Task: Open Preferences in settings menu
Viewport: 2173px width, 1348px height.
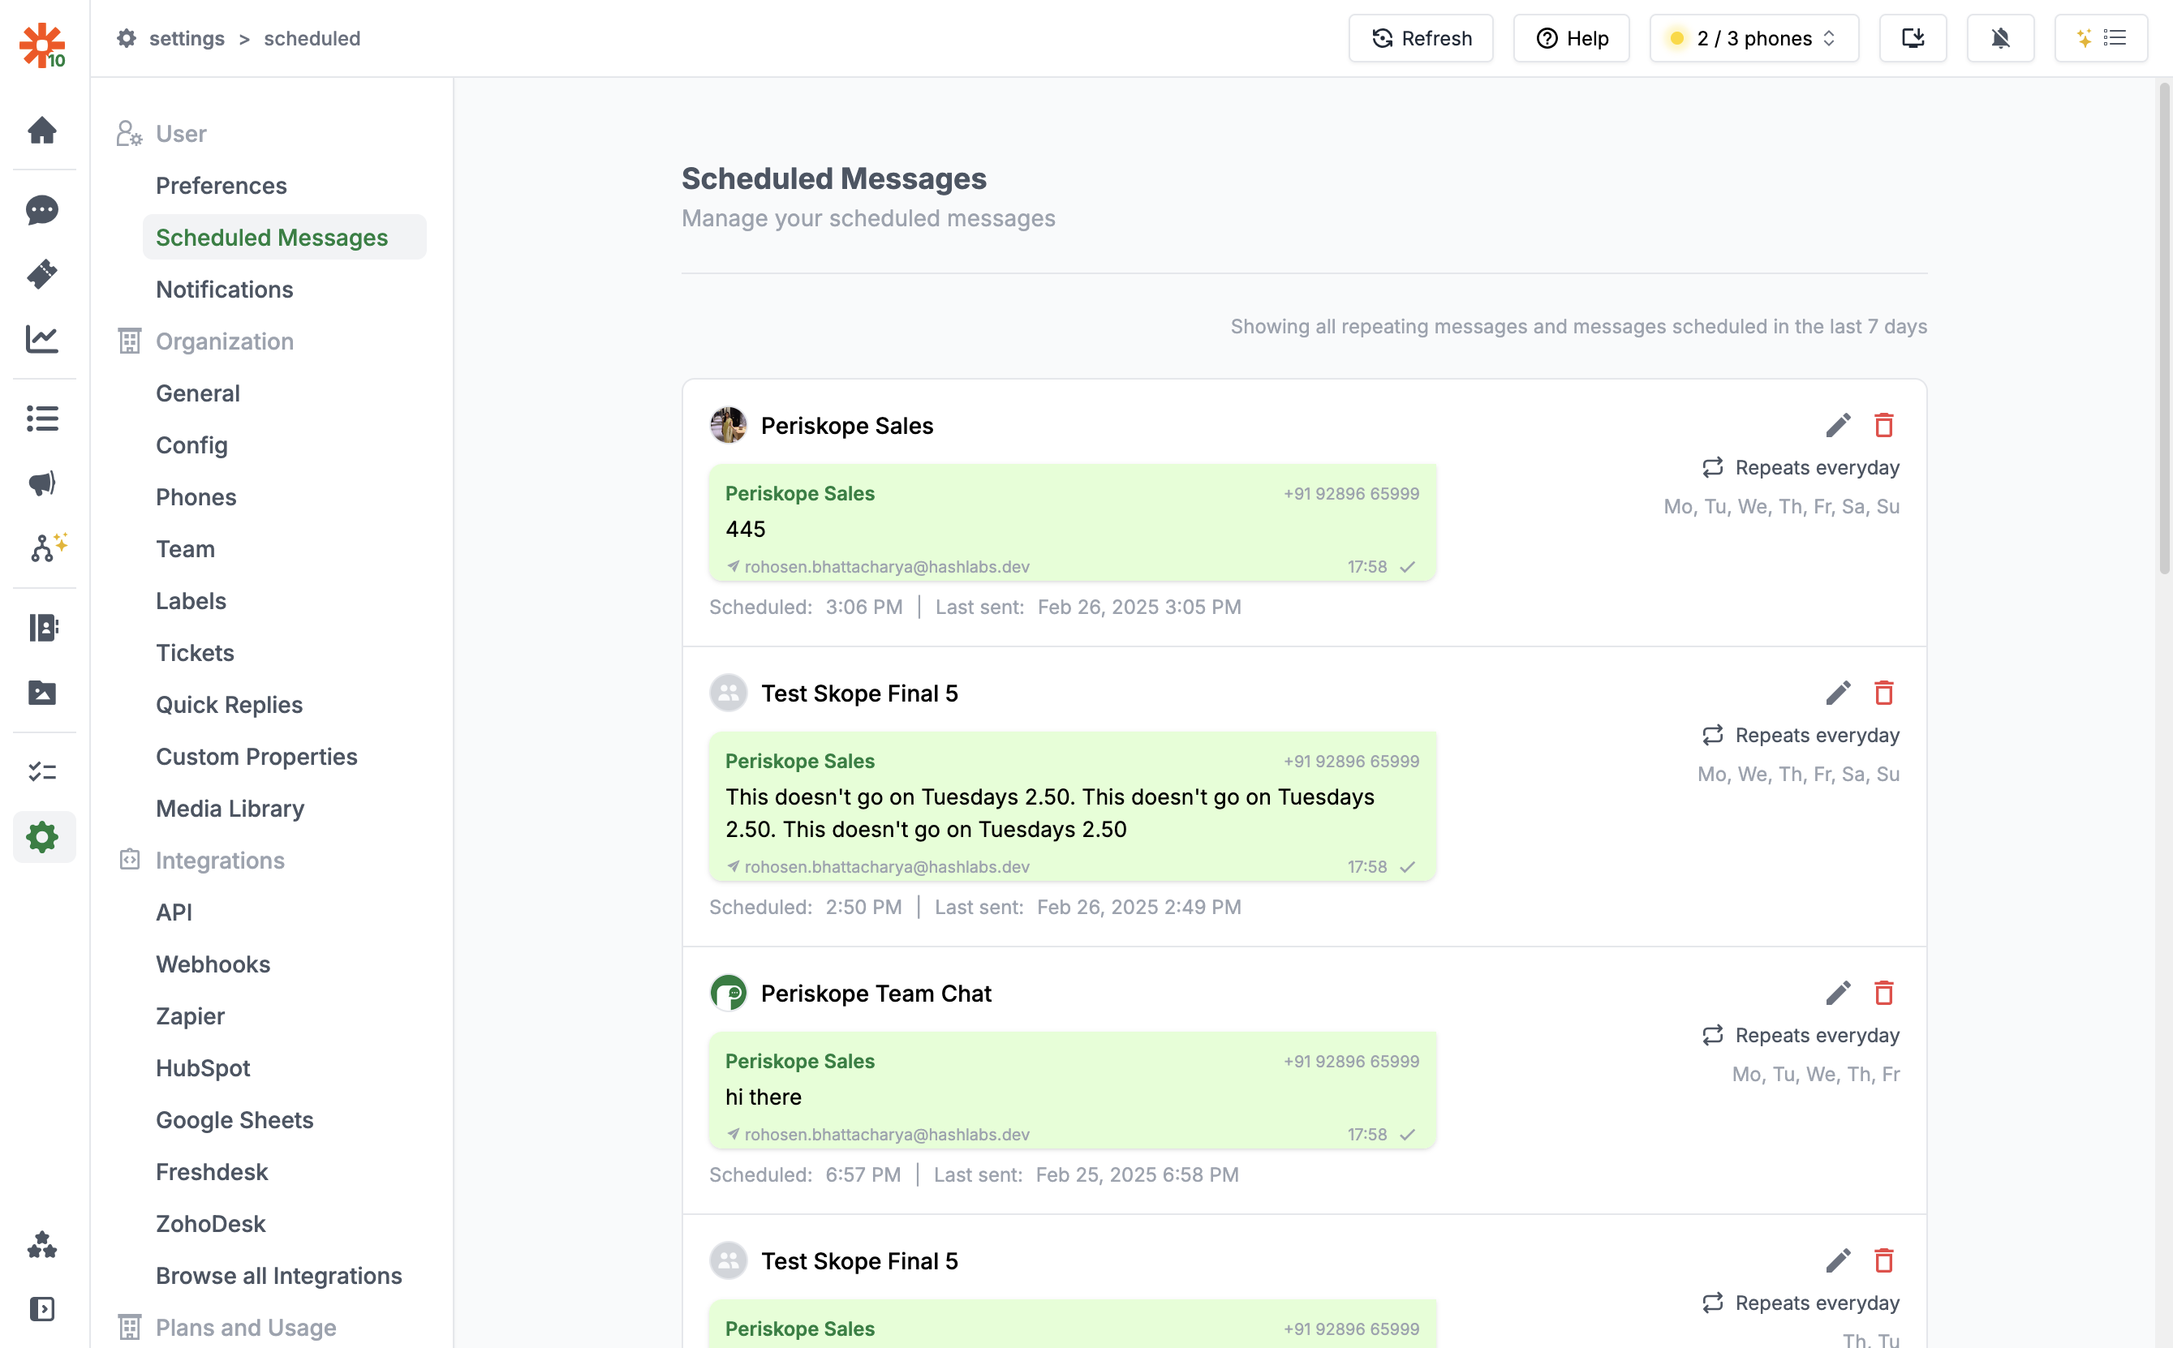Action: point(222,186)
